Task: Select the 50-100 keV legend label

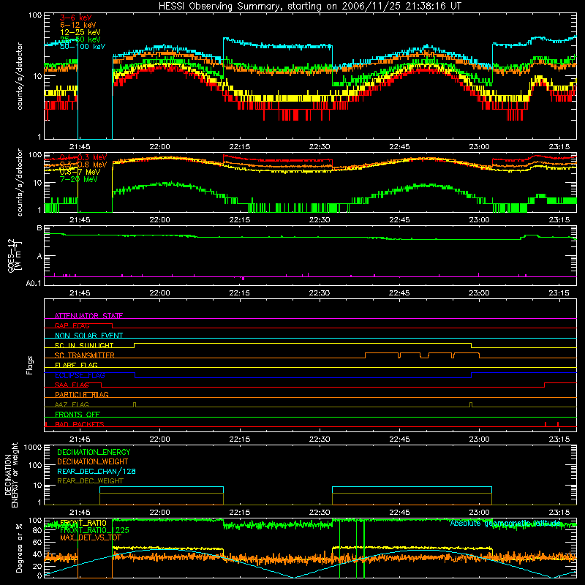Action: point(83,47)
